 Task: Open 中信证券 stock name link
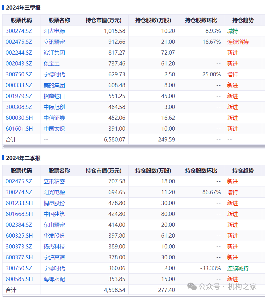coord(54,118)
